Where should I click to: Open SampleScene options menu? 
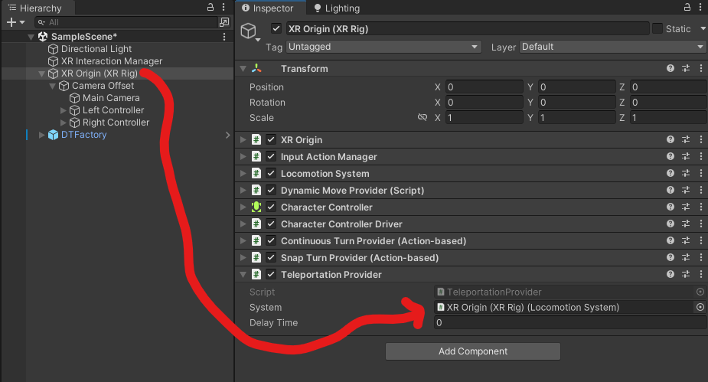[224, 37]
